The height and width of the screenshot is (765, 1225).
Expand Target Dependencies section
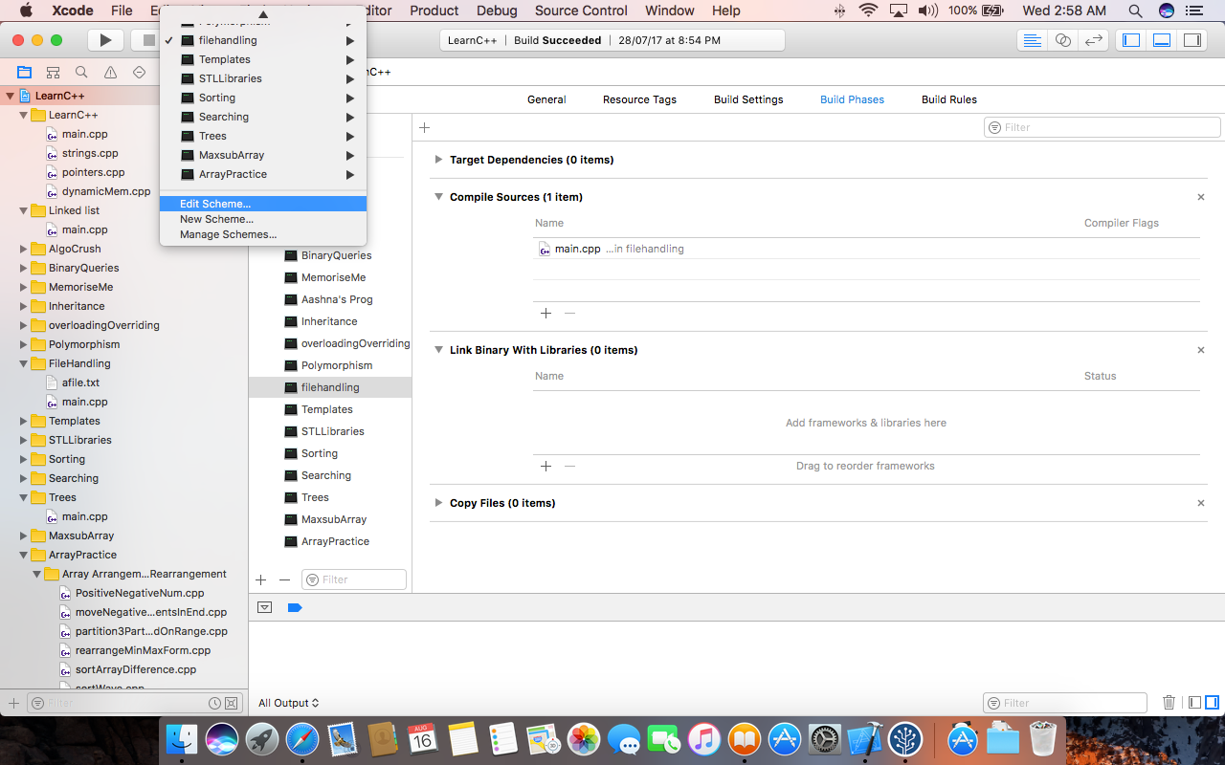(x=438, y=160)
